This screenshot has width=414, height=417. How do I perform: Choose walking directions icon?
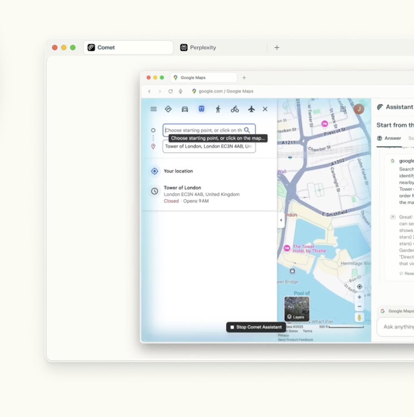pyautogui.click(x=218, y=109)
